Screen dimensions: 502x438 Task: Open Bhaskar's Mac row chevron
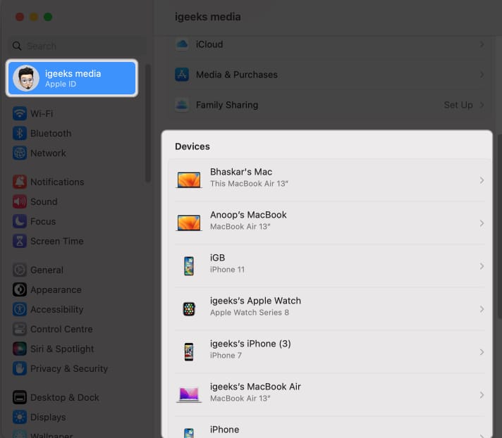click(x=482, y=180)
